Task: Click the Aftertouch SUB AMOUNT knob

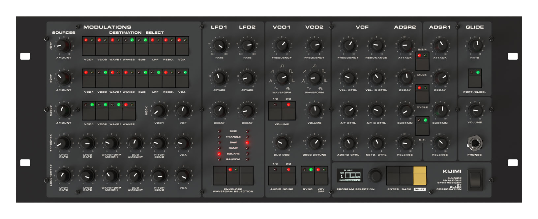Action: point(135,176)
